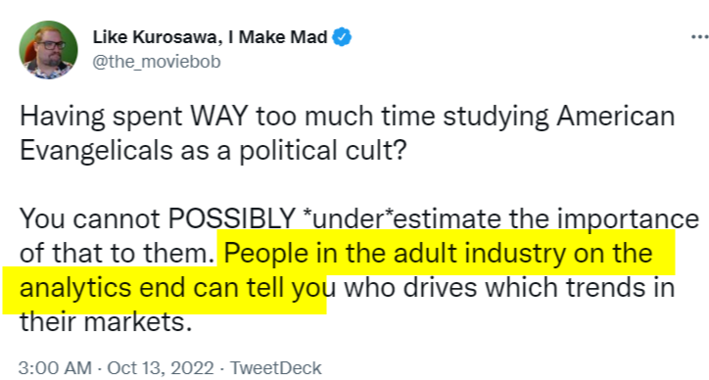The height and width of the screenshot is (380, 709).
Task: Visit the @the_moviebob handle link
Action: pyautogui.click(x=157, y=62)
